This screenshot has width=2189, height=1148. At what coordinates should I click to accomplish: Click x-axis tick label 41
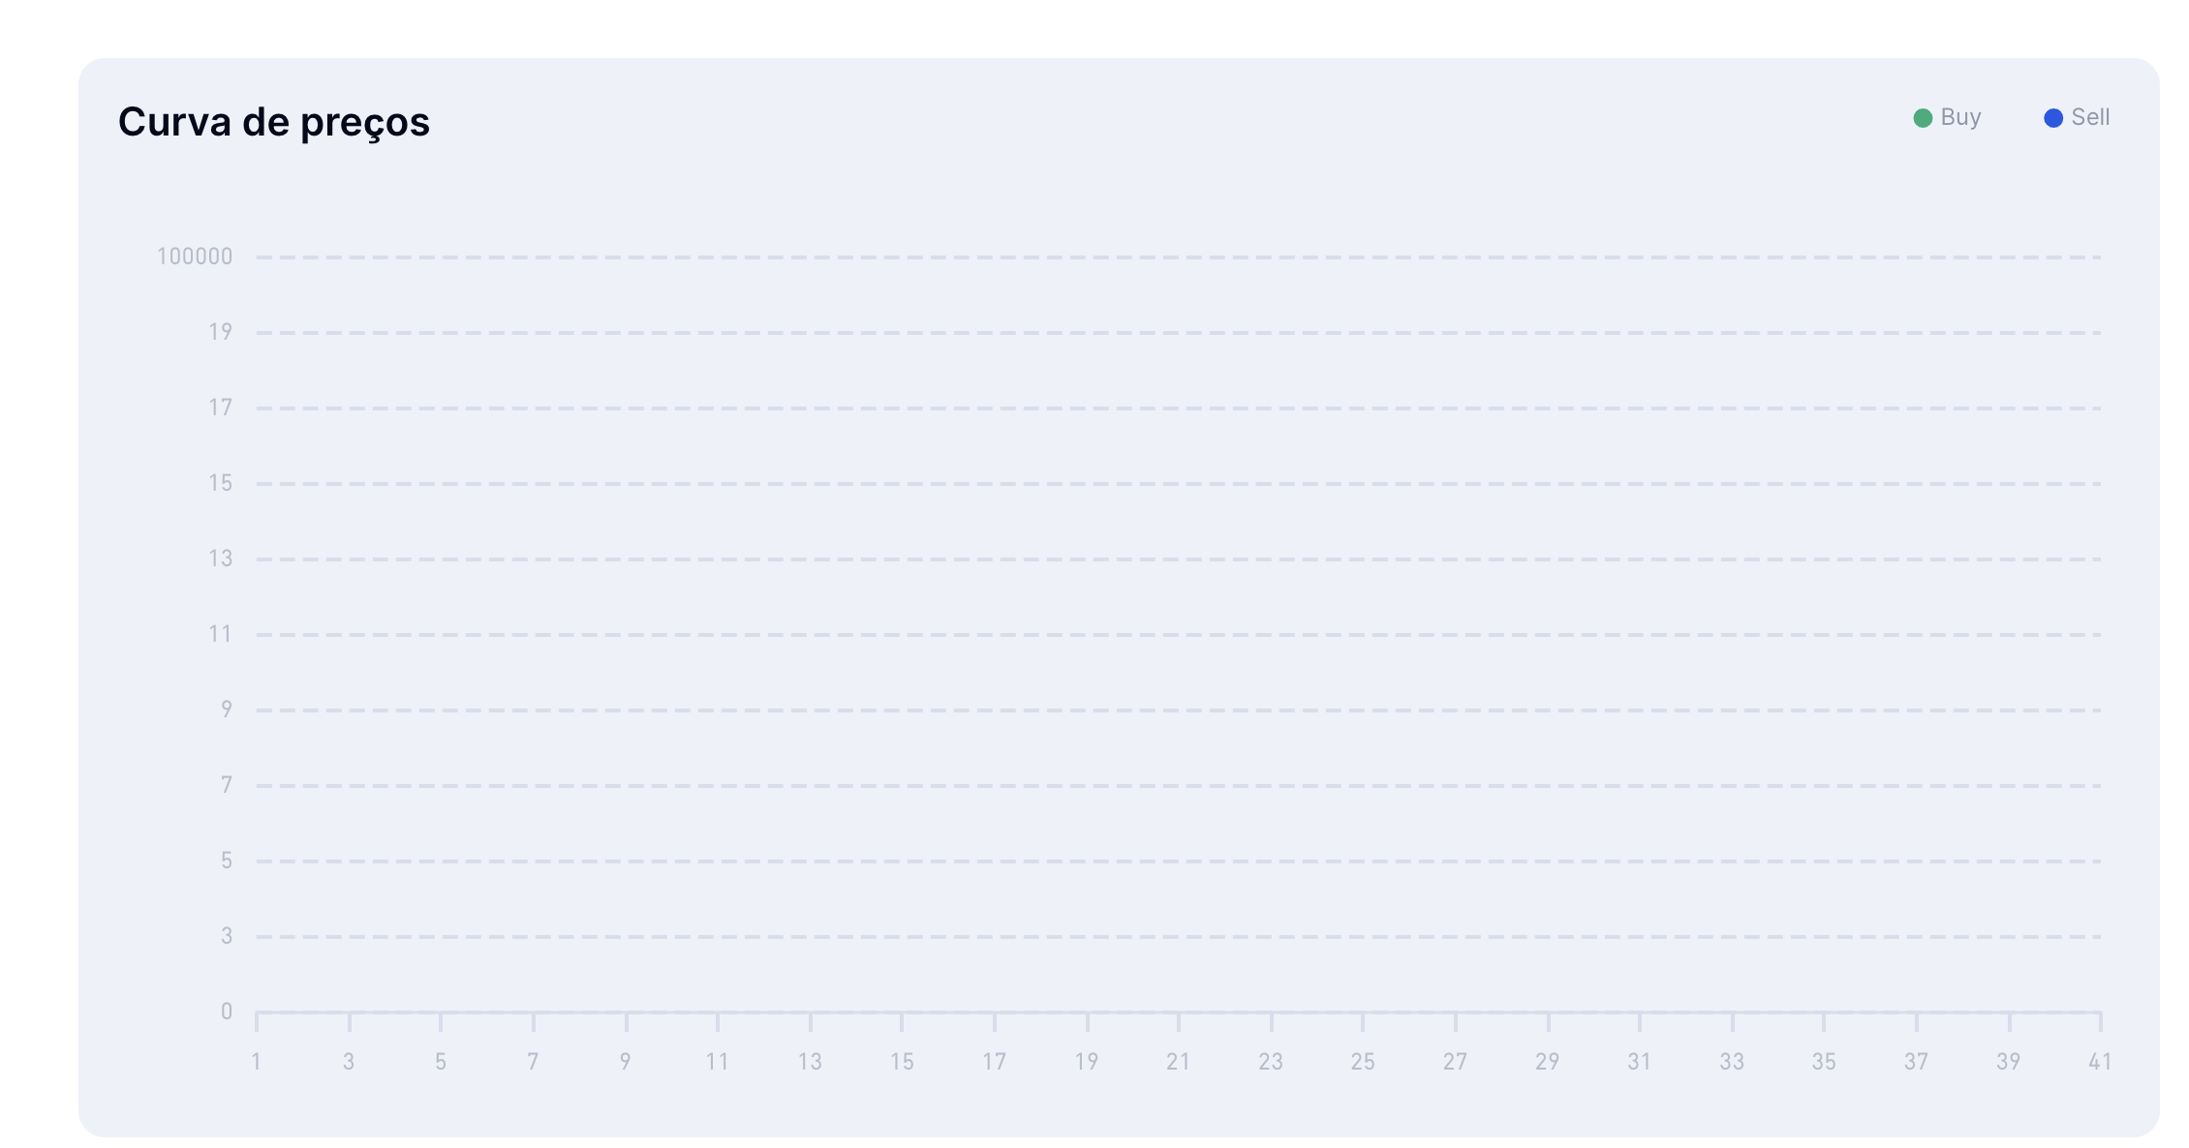click(2099, 1062)
